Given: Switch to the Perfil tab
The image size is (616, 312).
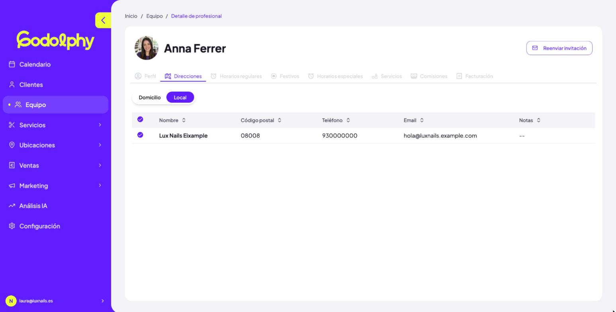Looking at the screenshot, I should click(x=145, y=76).
